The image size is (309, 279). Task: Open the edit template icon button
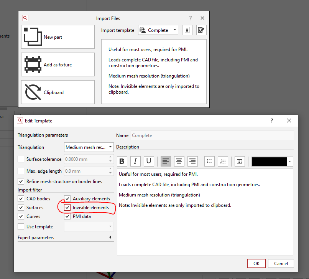coord(201,30)
